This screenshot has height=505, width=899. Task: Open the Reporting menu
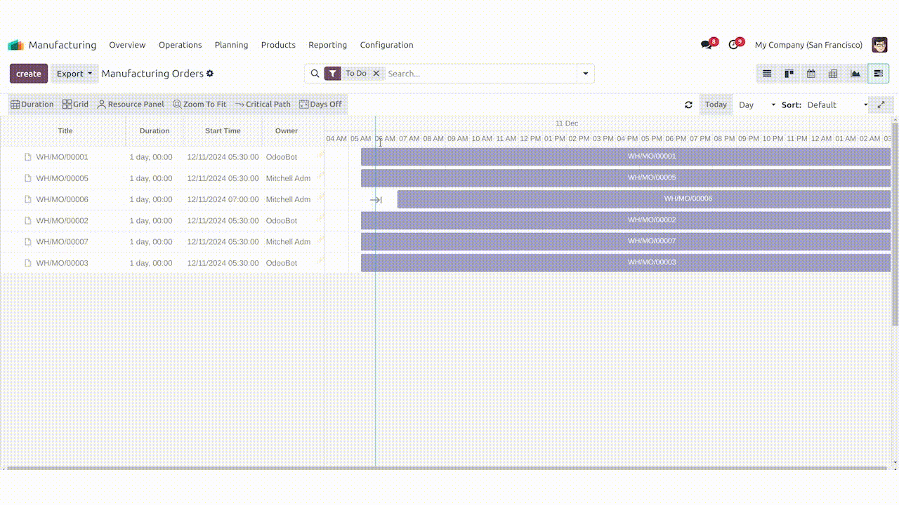coord(327,45)
